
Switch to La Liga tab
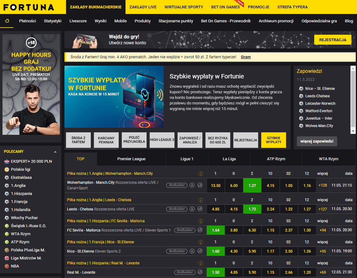click(x=229, y=159)
